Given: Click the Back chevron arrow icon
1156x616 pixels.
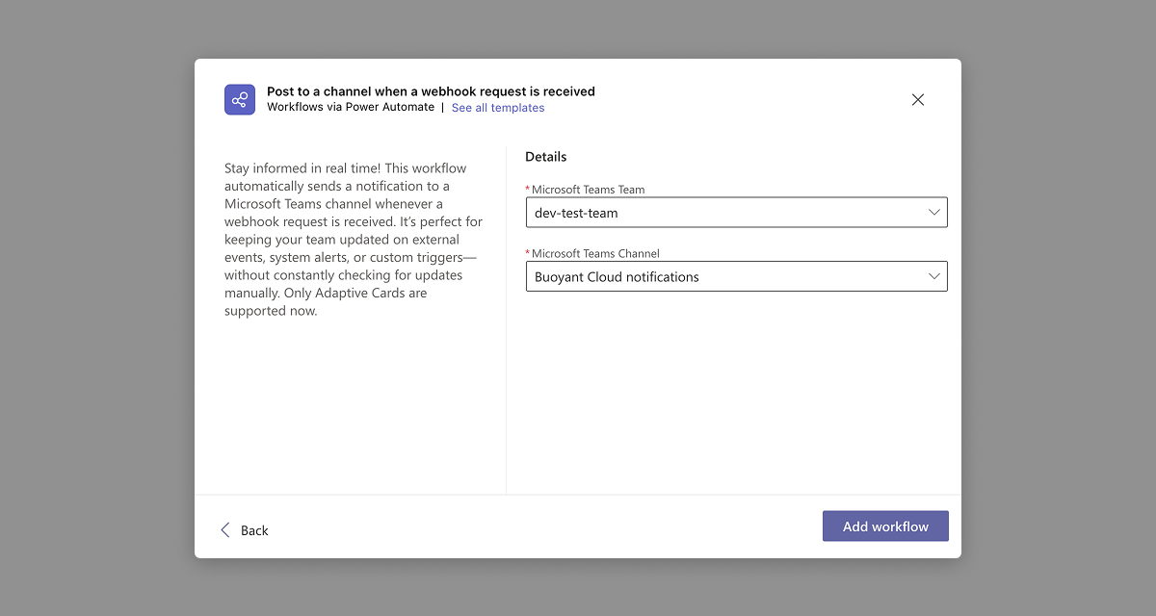Looking at the screenshot, I should [x=225, y=530].
